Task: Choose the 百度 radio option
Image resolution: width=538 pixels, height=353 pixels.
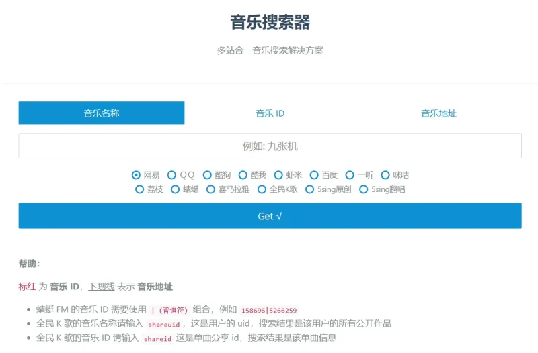Action: (x=314, y=175)
